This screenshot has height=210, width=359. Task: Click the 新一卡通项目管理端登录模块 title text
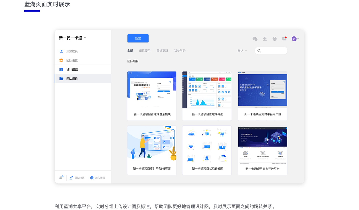coord(152,114)
